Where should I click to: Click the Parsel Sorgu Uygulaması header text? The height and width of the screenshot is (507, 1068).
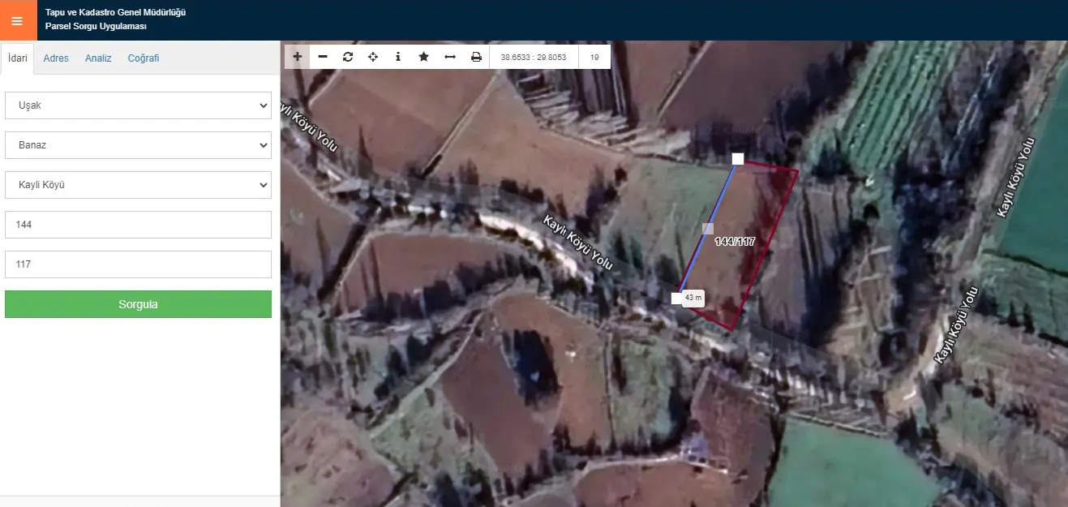(x=96, y=27)
